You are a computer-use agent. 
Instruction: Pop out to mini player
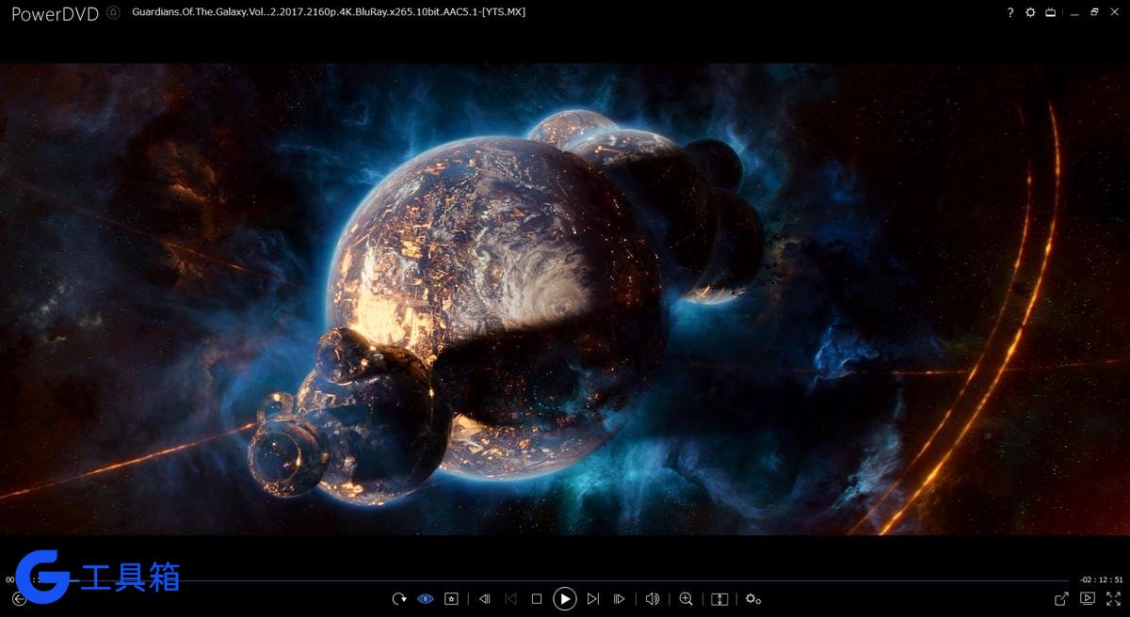click(x=1061, y=598)
